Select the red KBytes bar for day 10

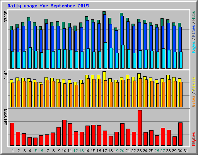[x=64, y=133]
